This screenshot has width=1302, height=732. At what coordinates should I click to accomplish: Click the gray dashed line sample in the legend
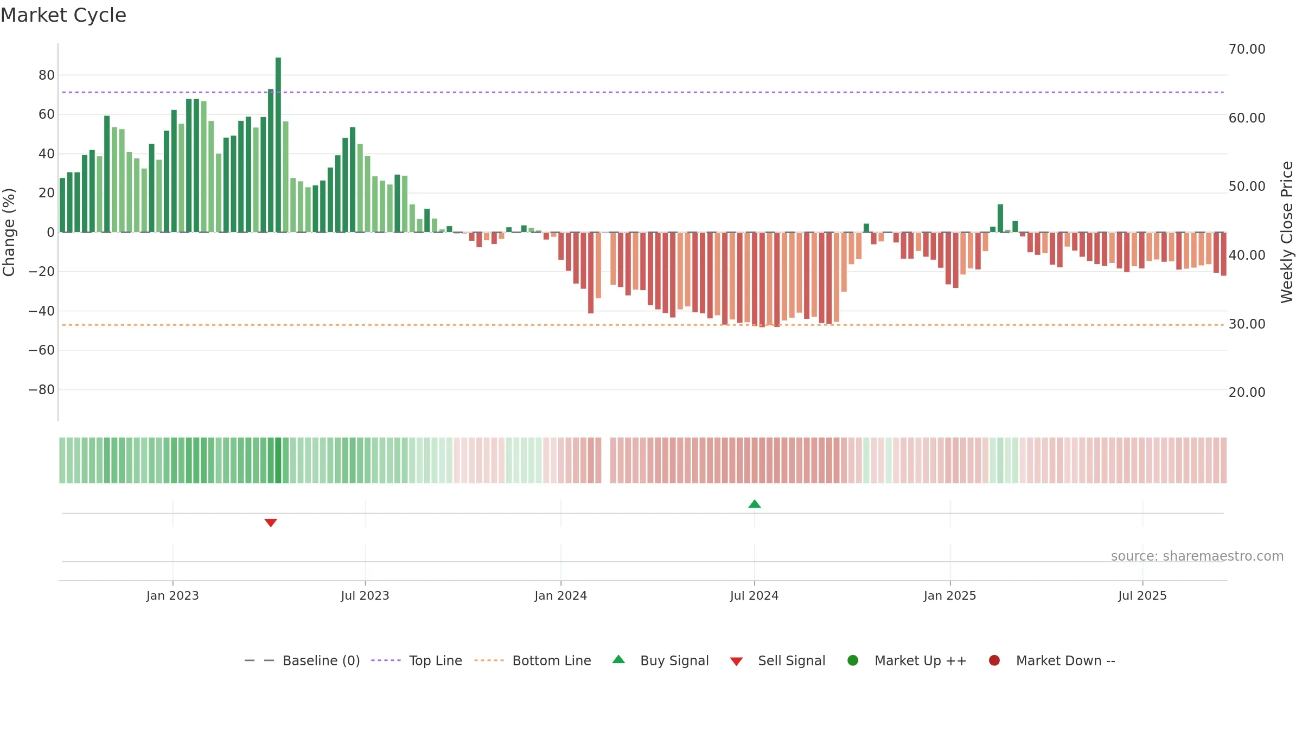(x=259, y=660)
